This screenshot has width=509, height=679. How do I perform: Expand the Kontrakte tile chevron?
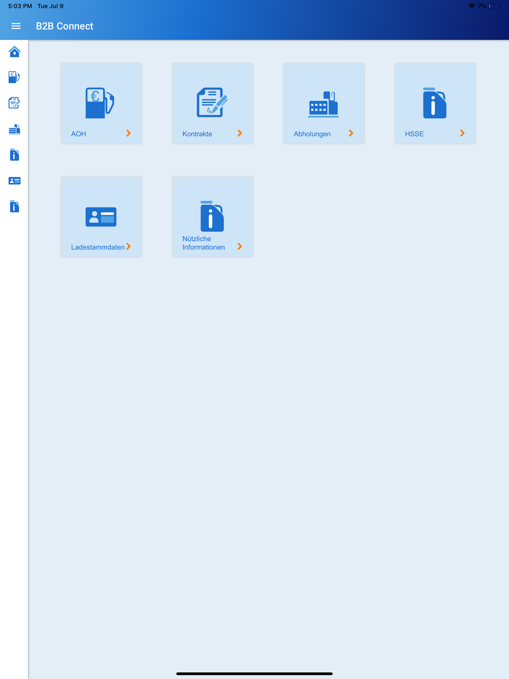[x=240, y=133]
